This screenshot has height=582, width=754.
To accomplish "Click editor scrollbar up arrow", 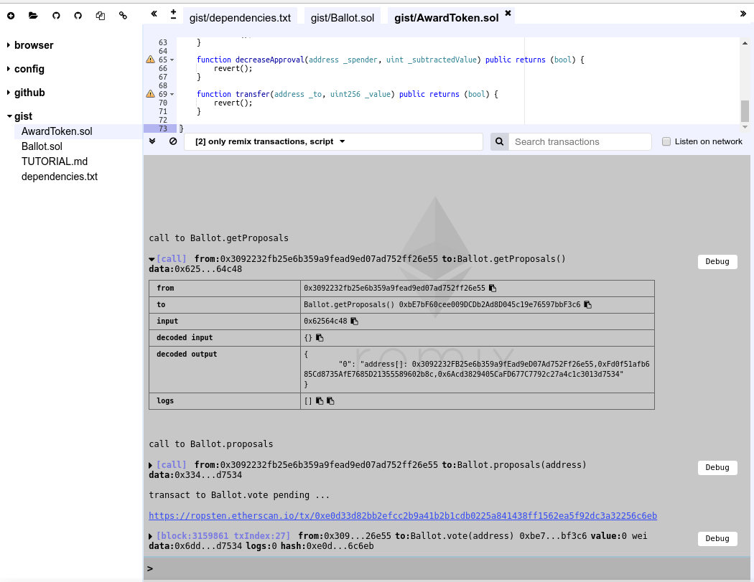I will tap(745, 43).
